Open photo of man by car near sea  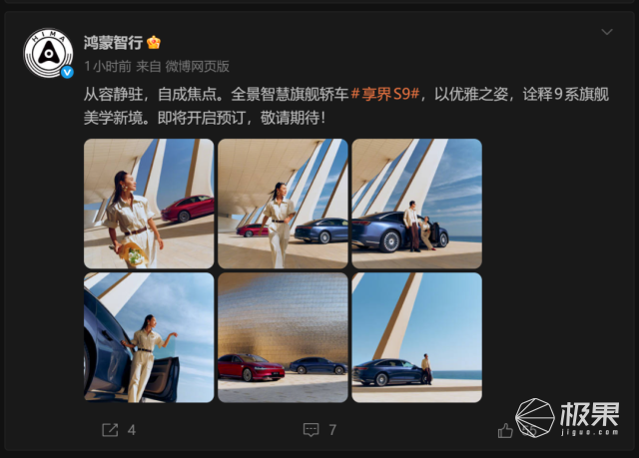click(x=417, y=337)
